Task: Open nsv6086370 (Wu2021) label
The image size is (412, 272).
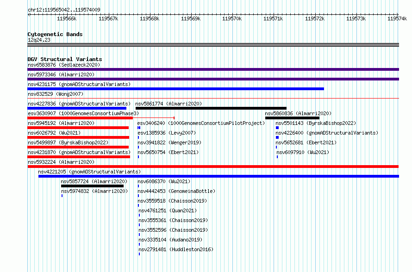Action: [x=164, y=181]
